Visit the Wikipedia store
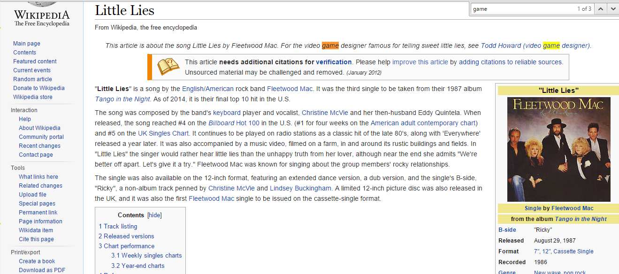 33,97
